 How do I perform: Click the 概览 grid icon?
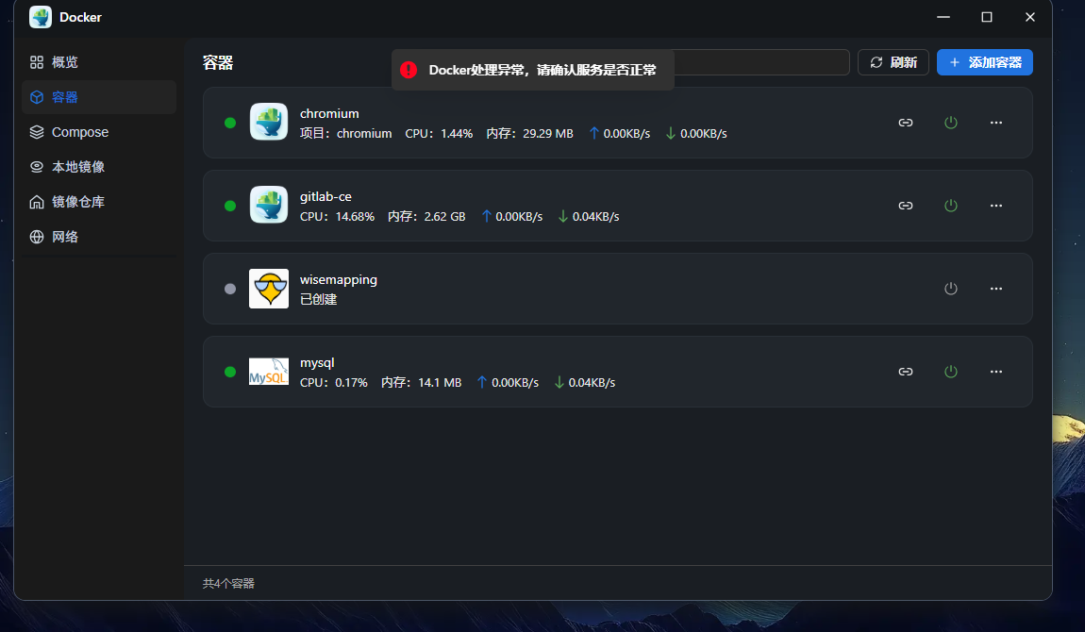pos(37,62)
